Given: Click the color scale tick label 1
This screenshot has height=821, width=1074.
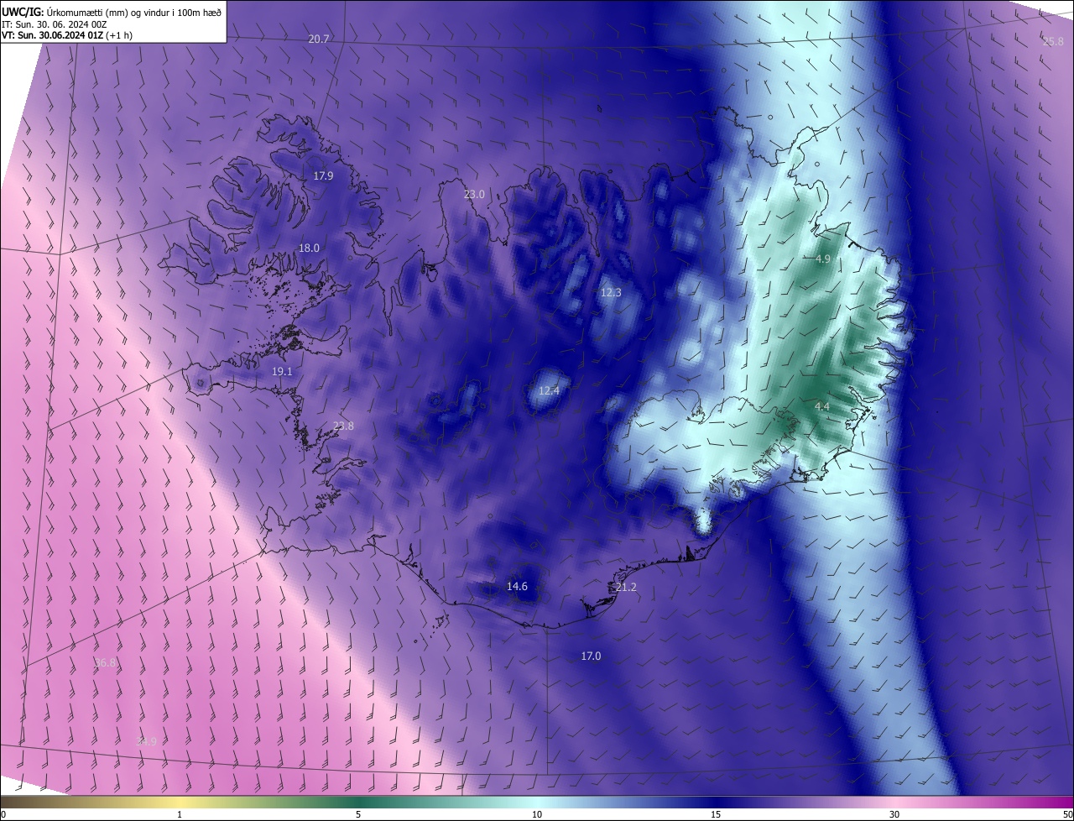Looking at the screenshot, I should coord(180,815).
